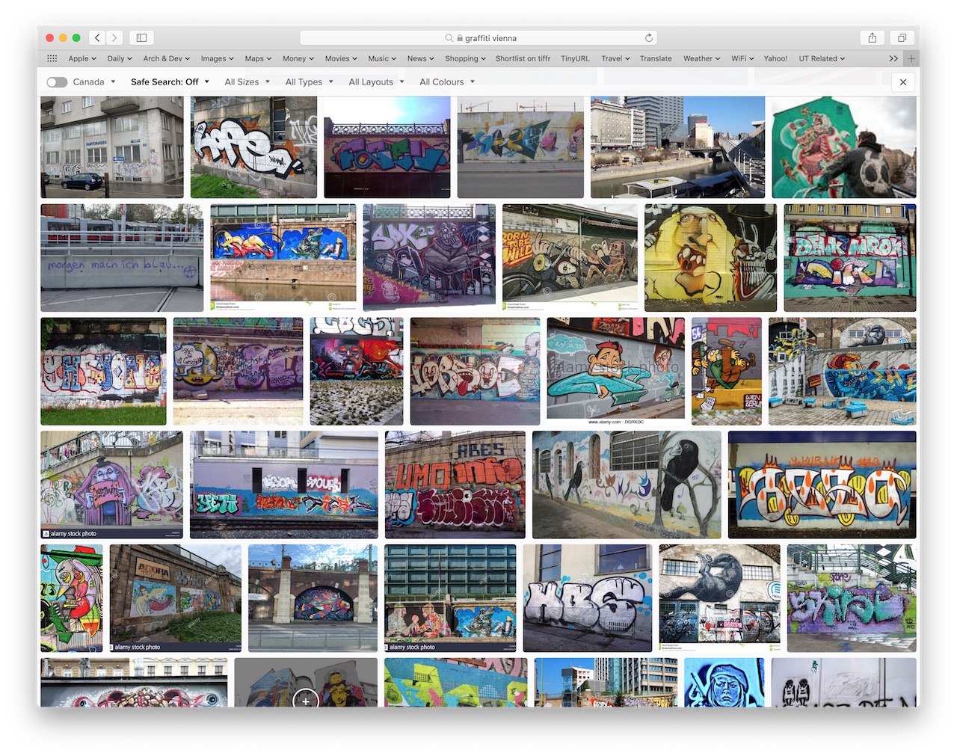Reload the page with the refresh icon
The width and height of the screenshot is (957, 756).
(648, 37)
